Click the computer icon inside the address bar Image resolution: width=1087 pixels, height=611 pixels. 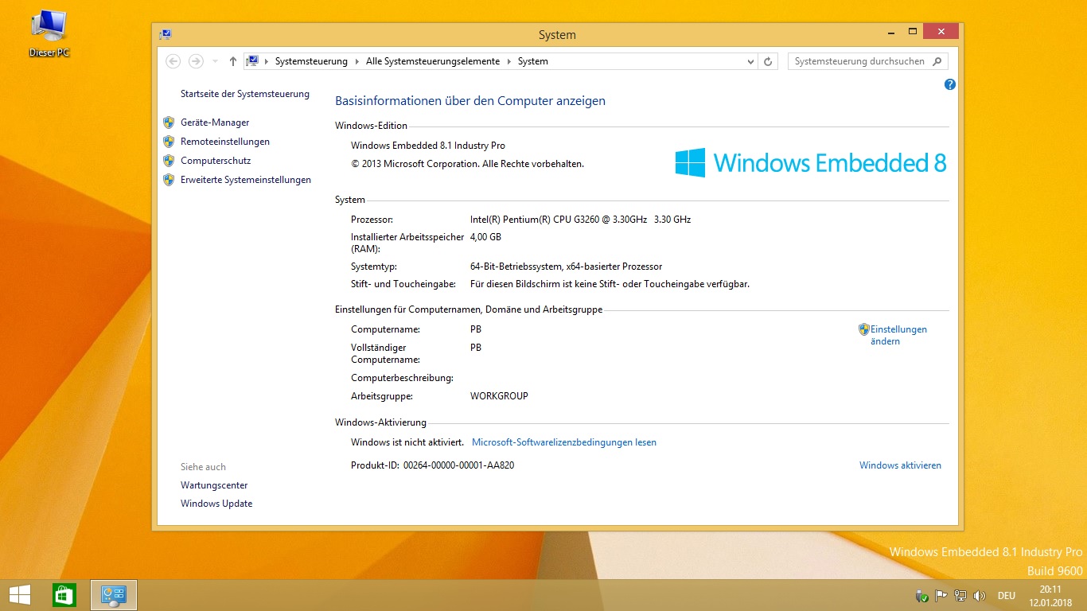pos(253,61)
